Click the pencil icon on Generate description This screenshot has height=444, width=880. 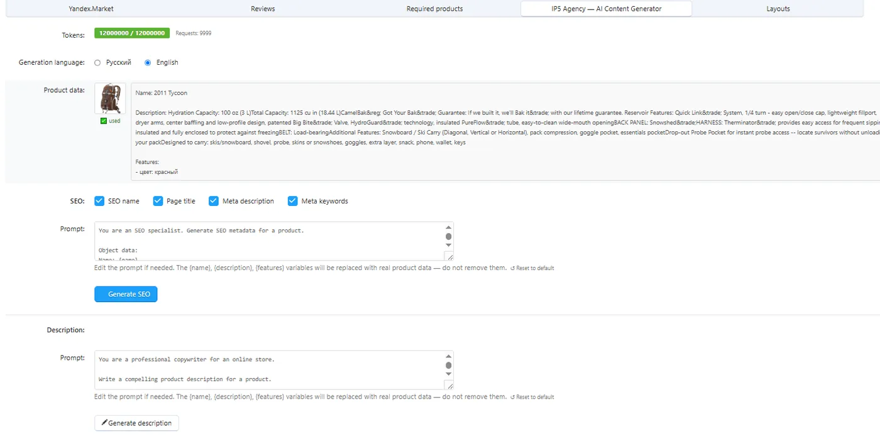(x=104, y=423)
